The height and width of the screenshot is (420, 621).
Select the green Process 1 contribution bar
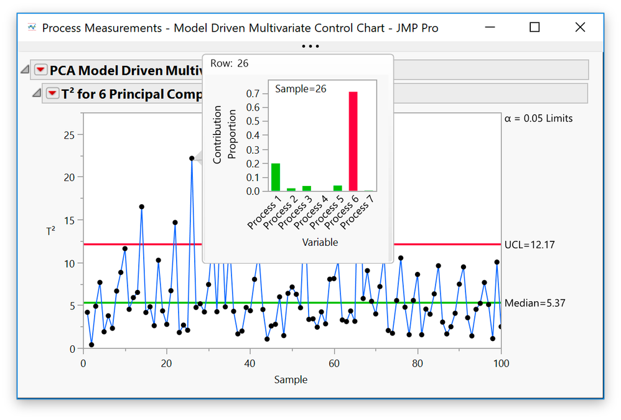coord(276,177)
